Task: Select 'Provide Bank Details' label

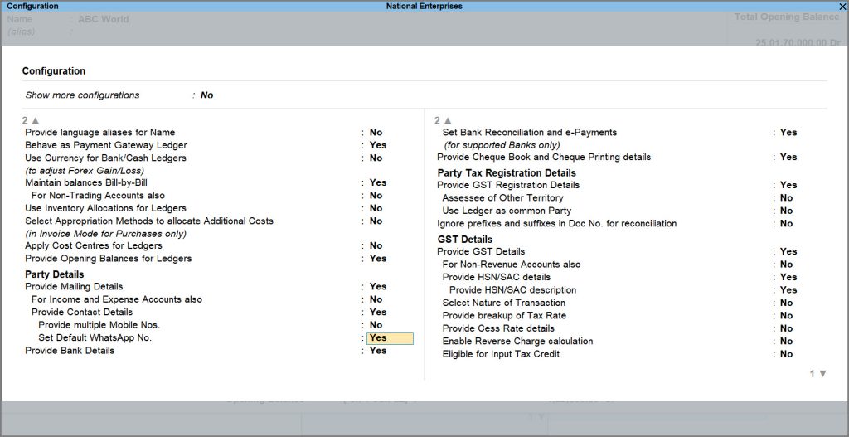Action: (70, 351)
